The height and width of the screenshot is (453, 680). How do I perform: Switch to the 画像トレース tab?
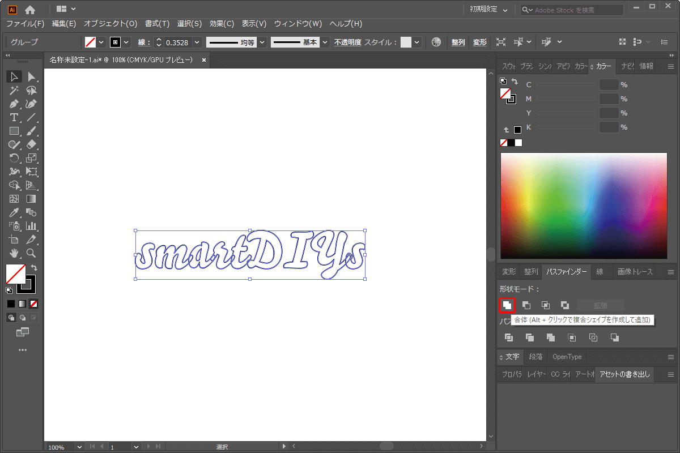[635, 272]
